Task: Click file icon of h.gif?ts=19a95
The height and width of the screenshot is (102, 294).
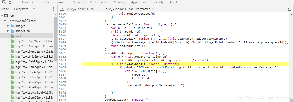Action: tap(12, 62)
